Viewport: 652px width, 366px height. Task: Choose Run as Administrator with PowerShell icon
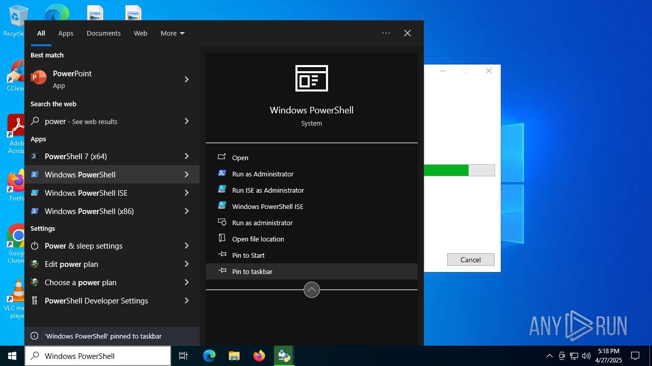pos(312,174)
